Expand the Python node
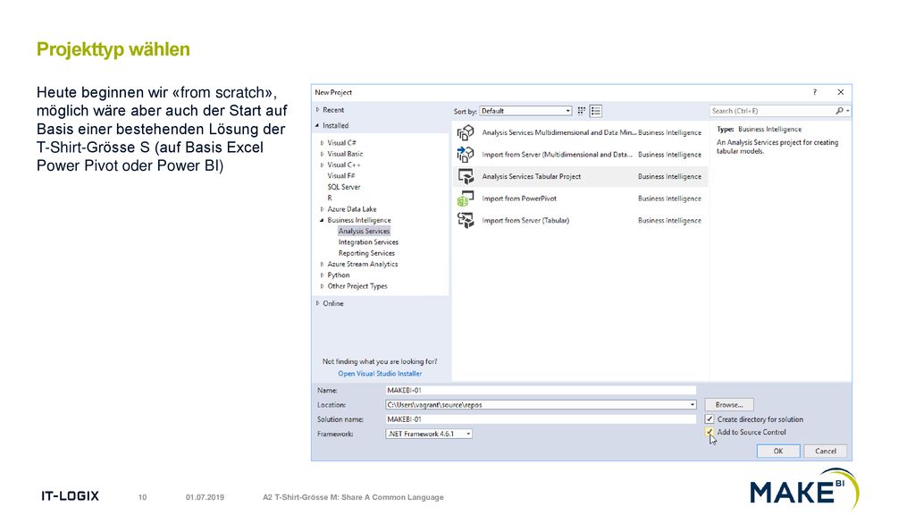 pyautogui.click(x=322, y=275)
